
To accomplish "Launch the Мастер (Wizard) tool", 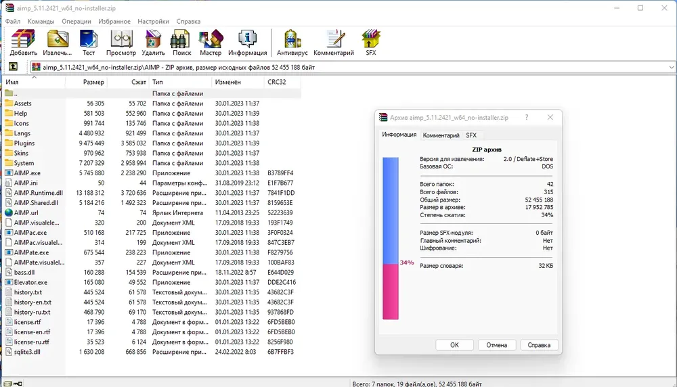I will click(x=211, y=42).
